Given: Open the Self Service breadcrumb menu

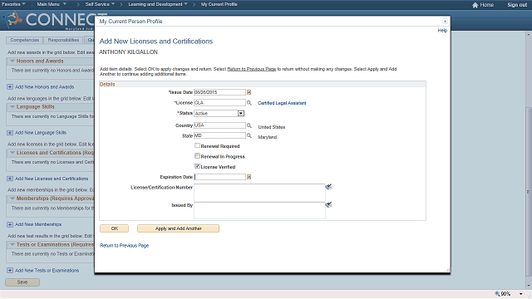Looking at the screenshot, I should coord(100,4).
